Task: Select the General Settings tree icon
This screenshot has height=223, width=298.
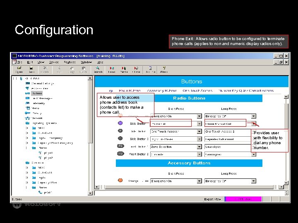Action: tap(28, 83)
